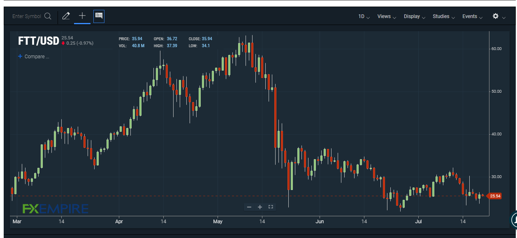Click the 40.00 price axis label
Viewport: 517px width, 238px height.
pos(496,134)
